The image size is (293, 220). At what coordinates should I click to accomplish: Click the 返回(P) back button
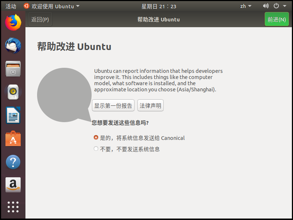(x=40, y=19)
